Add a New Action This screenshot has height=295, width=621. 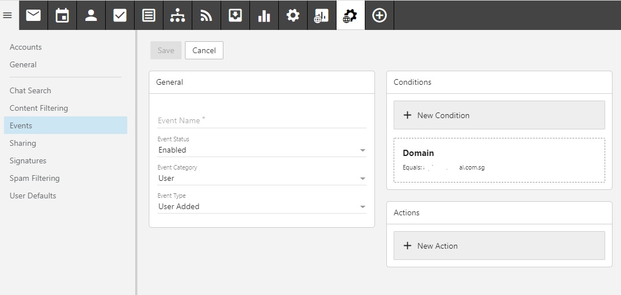coord(499,246)
